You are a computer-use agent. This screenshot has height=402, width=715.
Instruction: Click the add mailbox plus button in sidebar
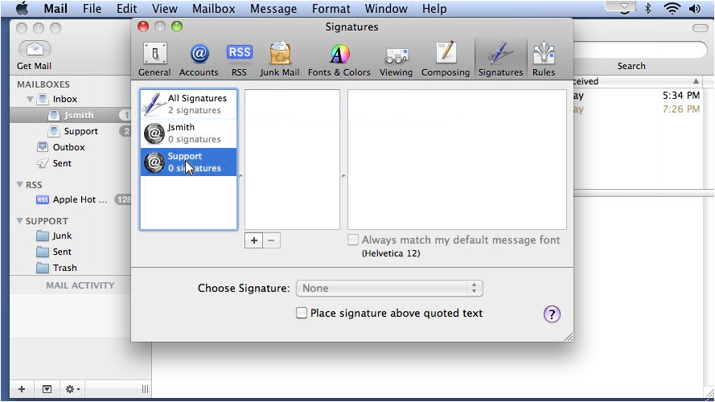click(x=22, y=389)
